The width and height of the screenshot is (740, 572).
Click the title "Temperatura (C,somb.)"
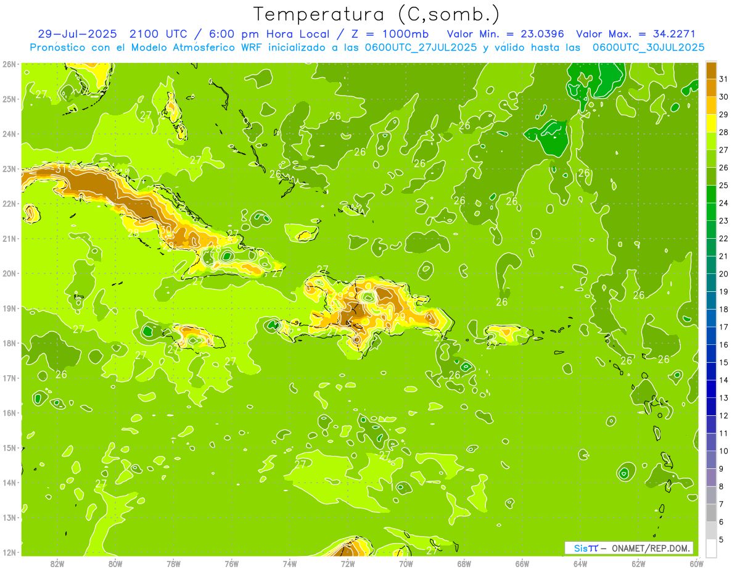(x=377, y=14)
